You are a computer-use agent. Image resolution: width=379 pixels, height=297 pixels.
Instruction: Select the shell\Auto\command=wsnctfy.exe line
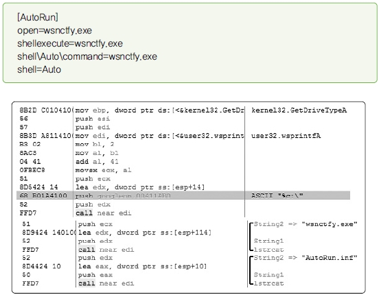pyautogui.click(x=87, y=56)
